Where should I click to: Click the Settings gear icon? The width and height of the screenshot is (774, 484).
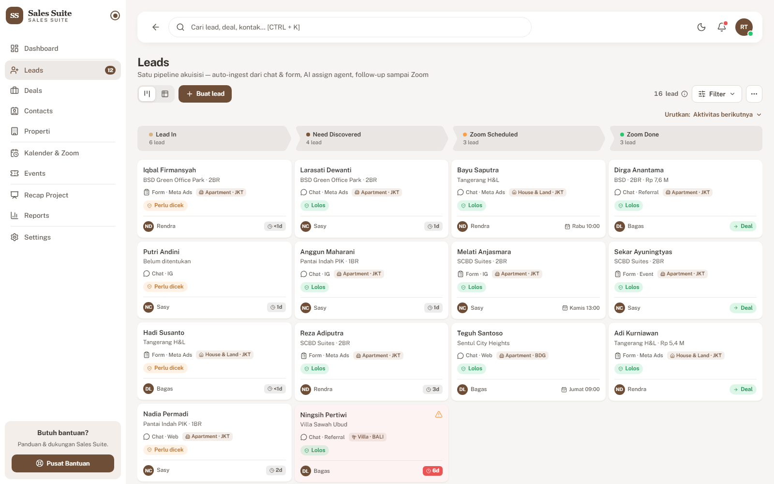click(x=15, y=237)
